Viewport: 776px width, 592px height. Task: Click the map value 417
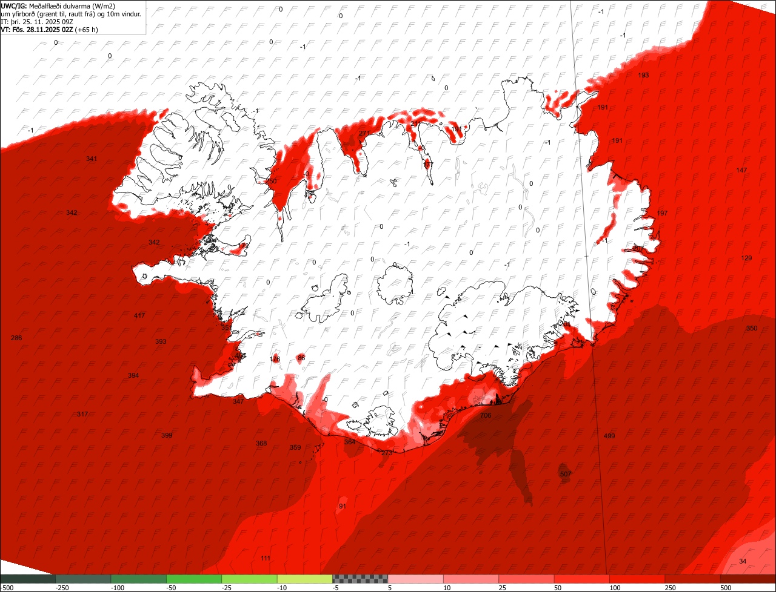click(139, 316)
